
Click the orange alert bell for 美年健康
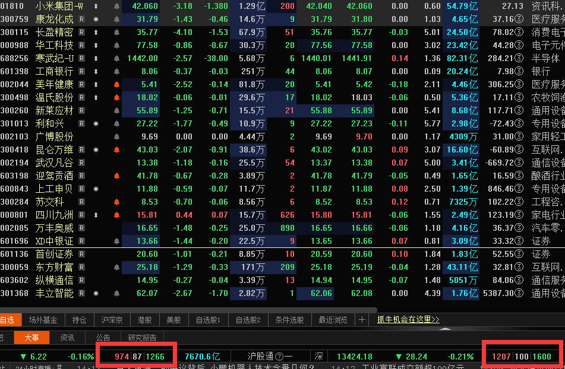click(x=117, y=84)
